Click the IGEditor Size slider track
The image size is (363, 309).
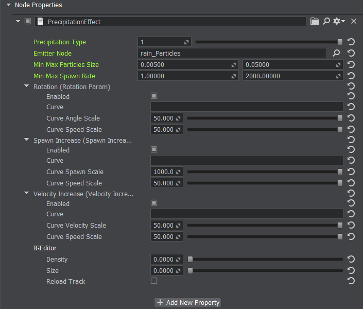tap(265, 271)
